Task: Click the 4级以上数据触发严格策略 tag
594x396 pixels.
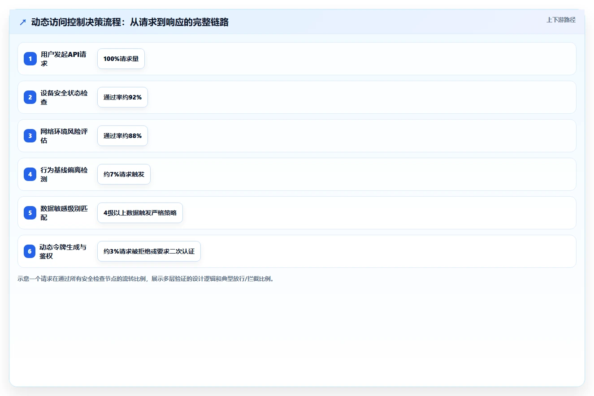Action: tap(140, 213)
